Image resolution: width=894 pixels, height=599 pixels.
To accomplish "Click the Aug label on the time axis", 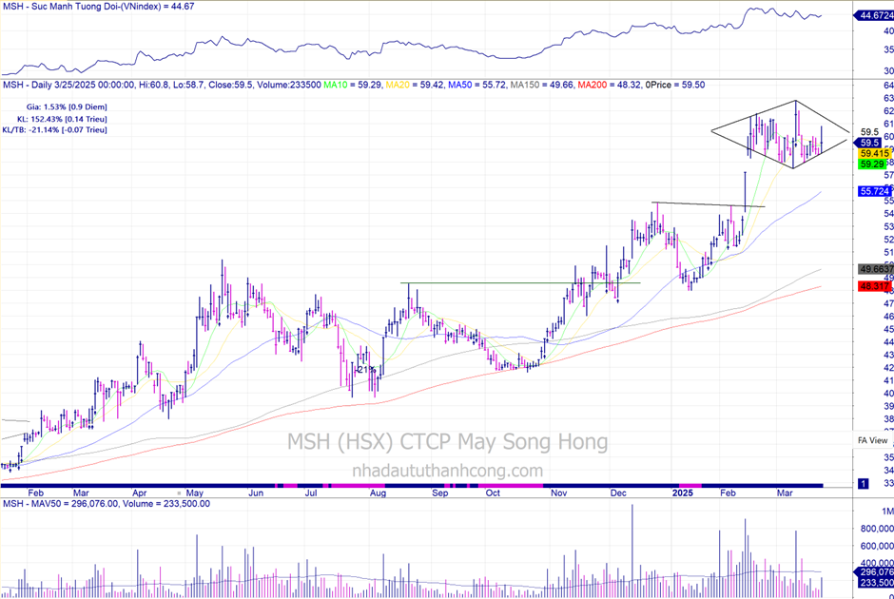I will tap(377, 494).
